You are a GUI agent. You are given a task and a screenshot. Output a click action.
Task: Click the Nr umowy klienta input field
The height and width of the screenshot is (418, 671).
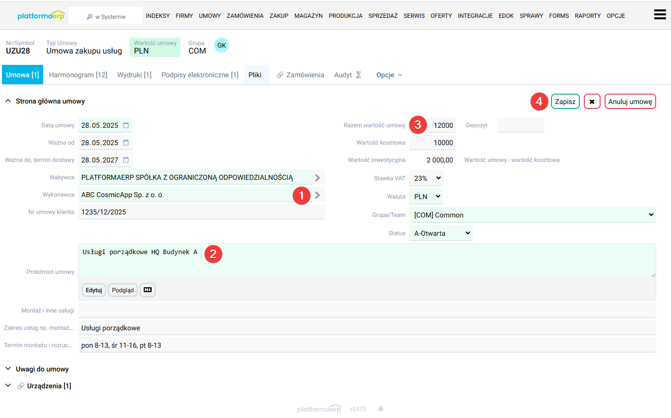pyautogui.click(x=202, y=212)
